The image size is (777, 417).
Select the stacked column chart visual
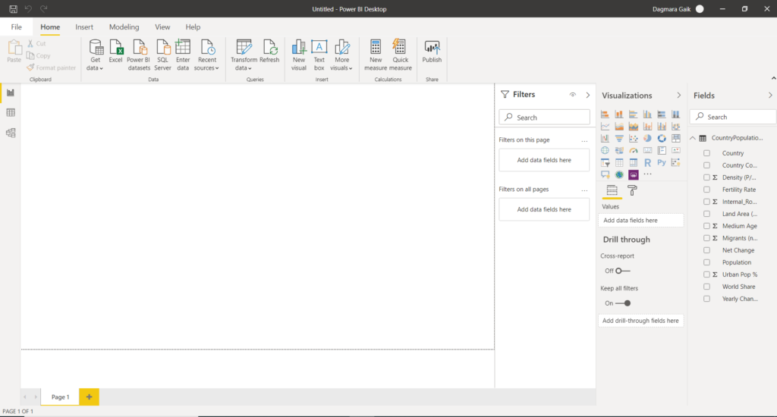click(619, 114)
